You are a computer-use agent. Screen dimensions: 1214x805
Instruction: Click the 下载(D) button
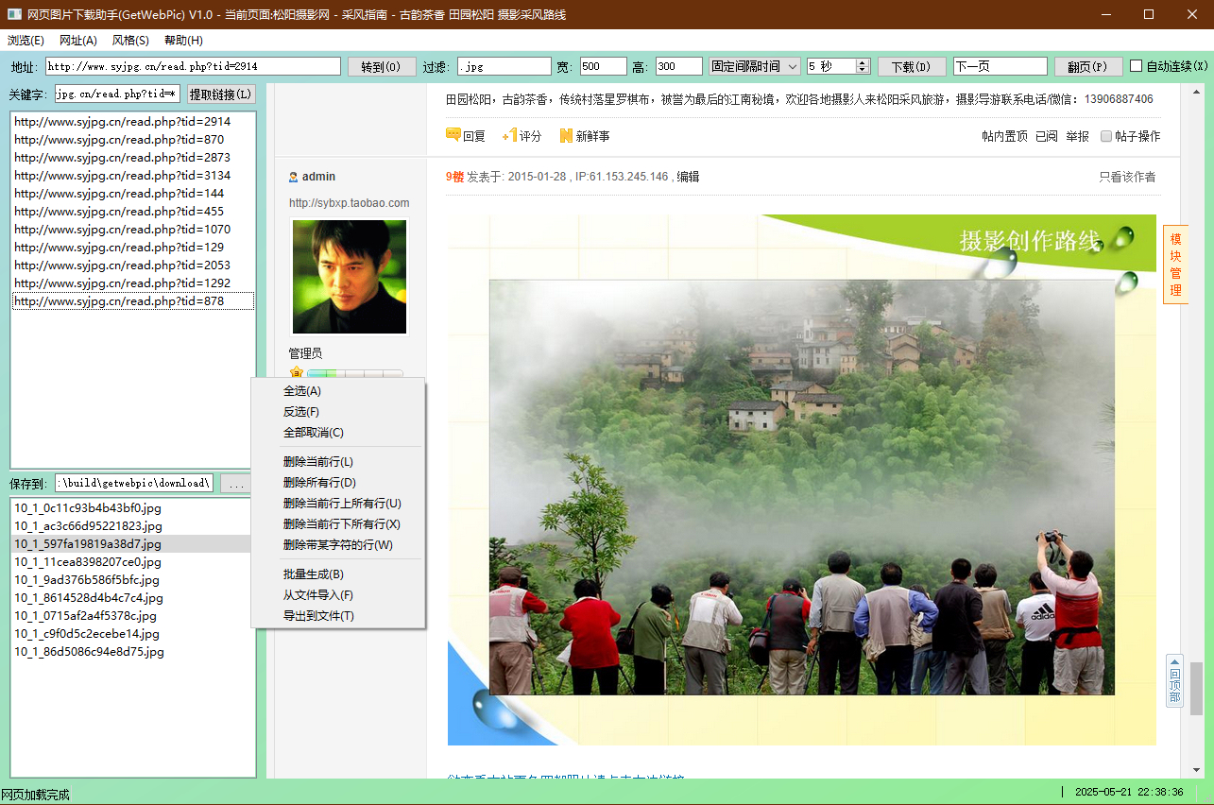coord(912,66)
